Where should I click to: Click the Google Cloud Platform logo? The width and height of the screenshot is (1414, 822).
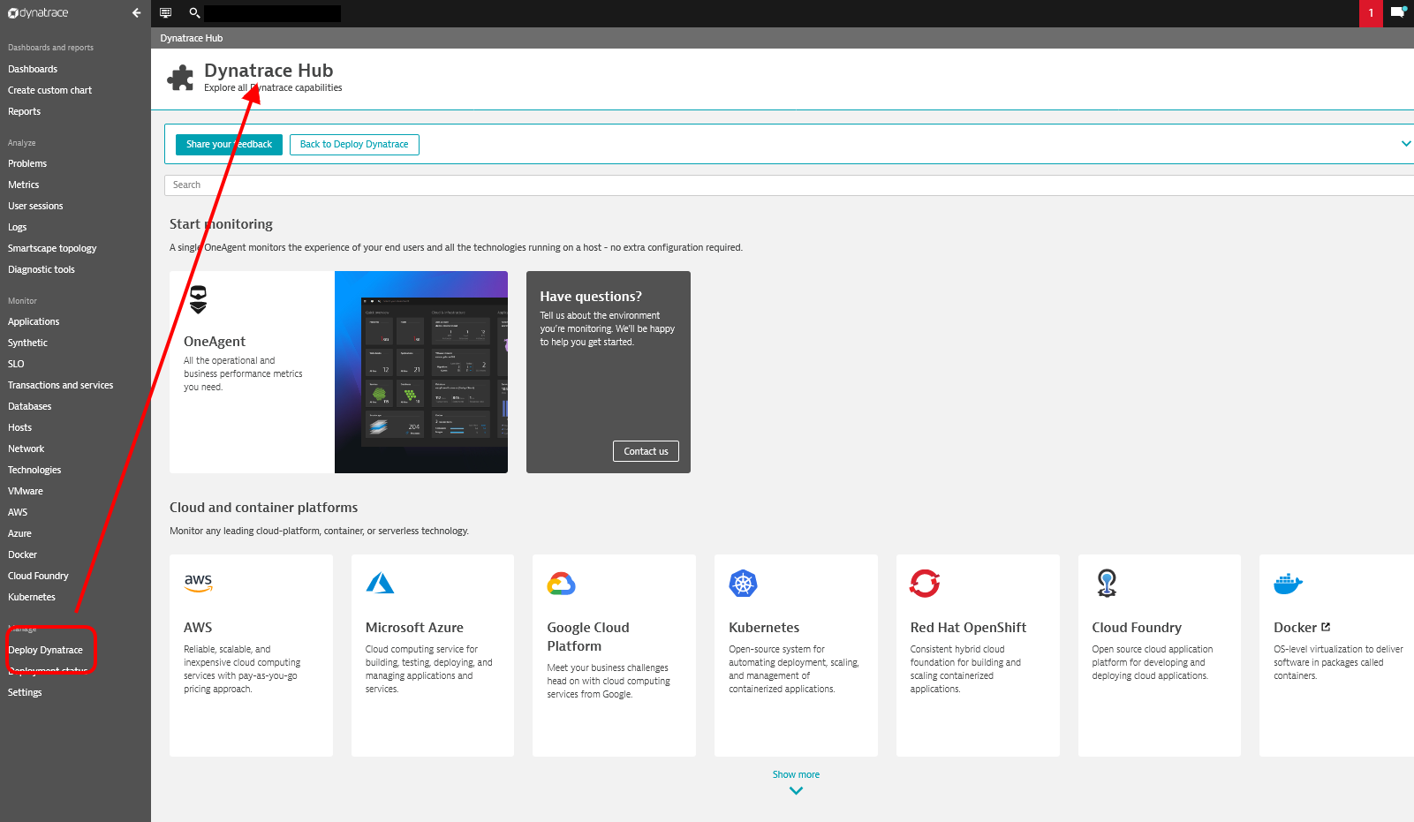[562, 583]
